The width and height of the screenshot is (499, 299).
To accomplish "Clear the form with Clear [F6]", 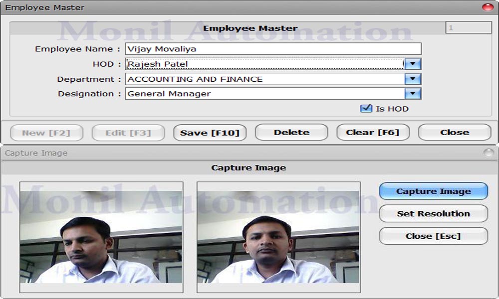I will pos(373,132).
